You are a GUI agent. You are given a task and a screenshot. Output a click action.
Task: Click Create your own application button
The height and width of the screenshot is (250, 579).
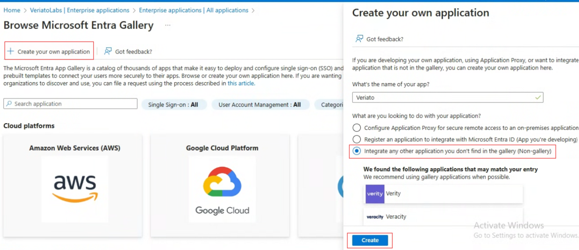pyautogui.click(x=49, y=51)
